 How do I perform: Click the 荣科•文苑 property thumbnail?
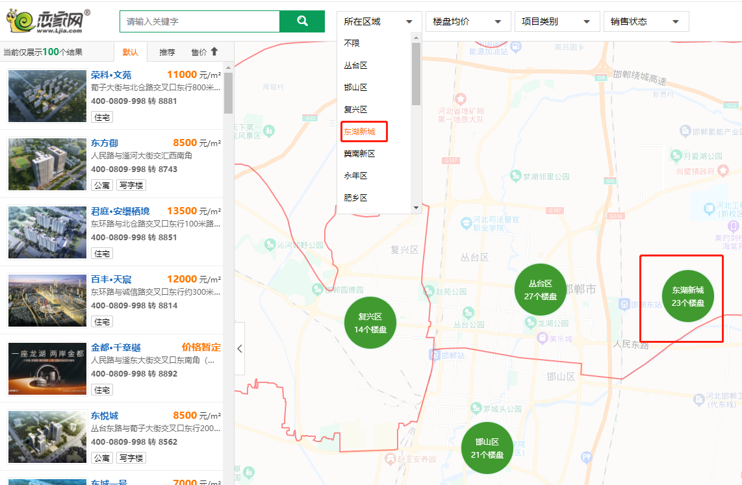[47, 96]
